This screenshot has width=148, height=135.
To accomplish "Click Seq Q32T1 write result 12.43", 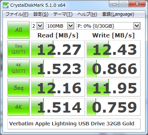I will (x=113, y=49).
